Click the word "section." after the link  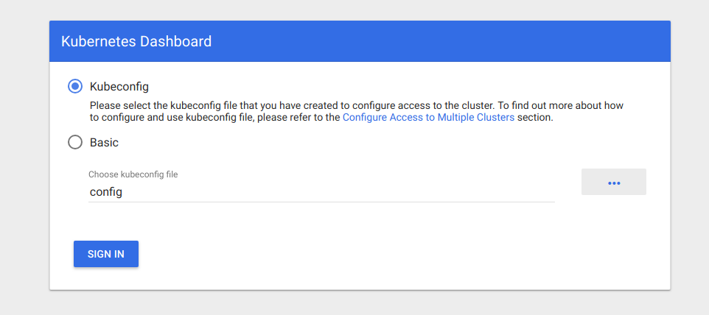pos(535,118)
